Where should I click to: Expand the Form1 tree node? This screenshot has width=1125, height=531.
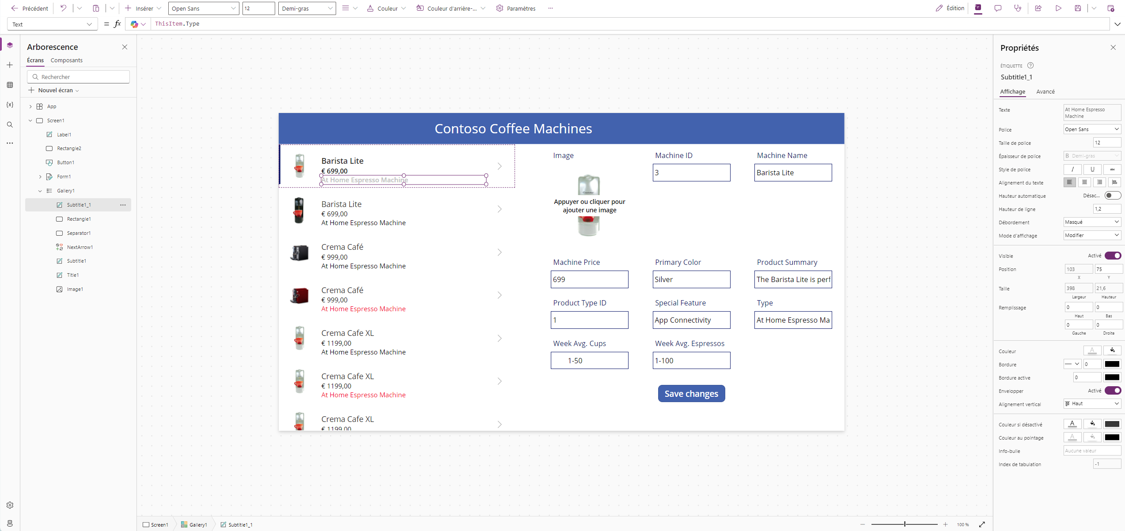(x=40, y=177)
